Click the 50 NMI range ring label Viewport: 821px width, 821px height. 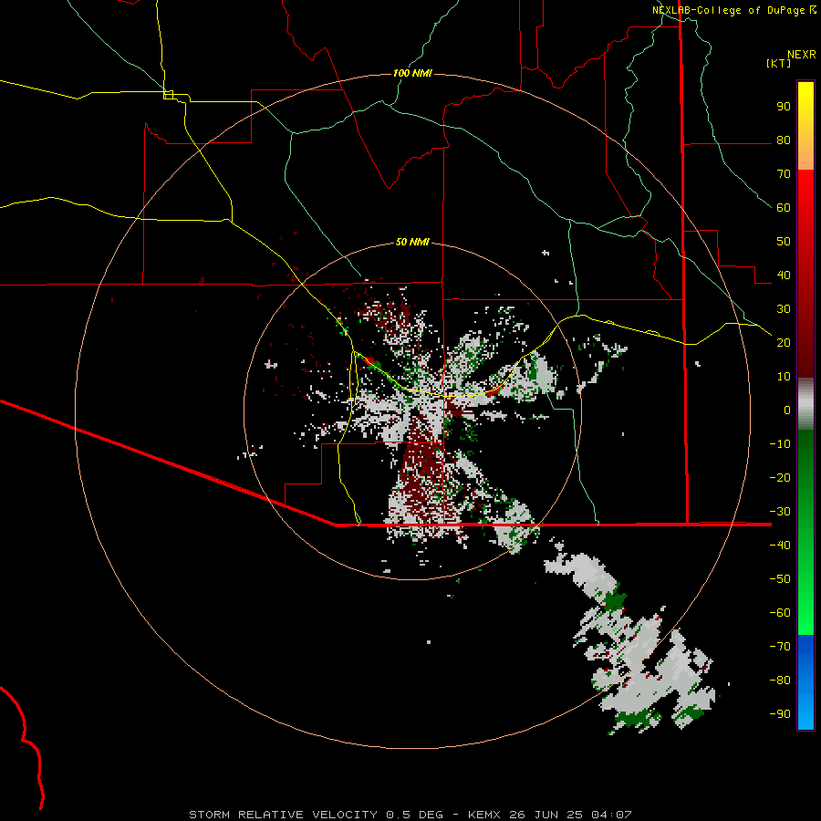pos(412,242)
